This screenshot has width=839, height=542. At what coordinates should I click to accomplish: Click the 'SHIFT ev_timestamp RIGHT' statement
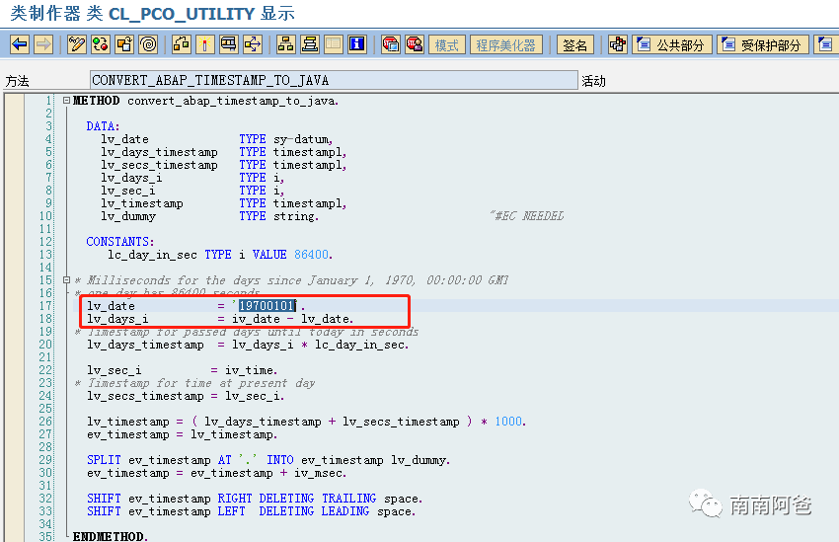[255, 499]
